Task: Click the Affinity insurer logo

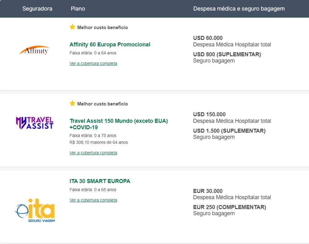Action: coord(34,50)
